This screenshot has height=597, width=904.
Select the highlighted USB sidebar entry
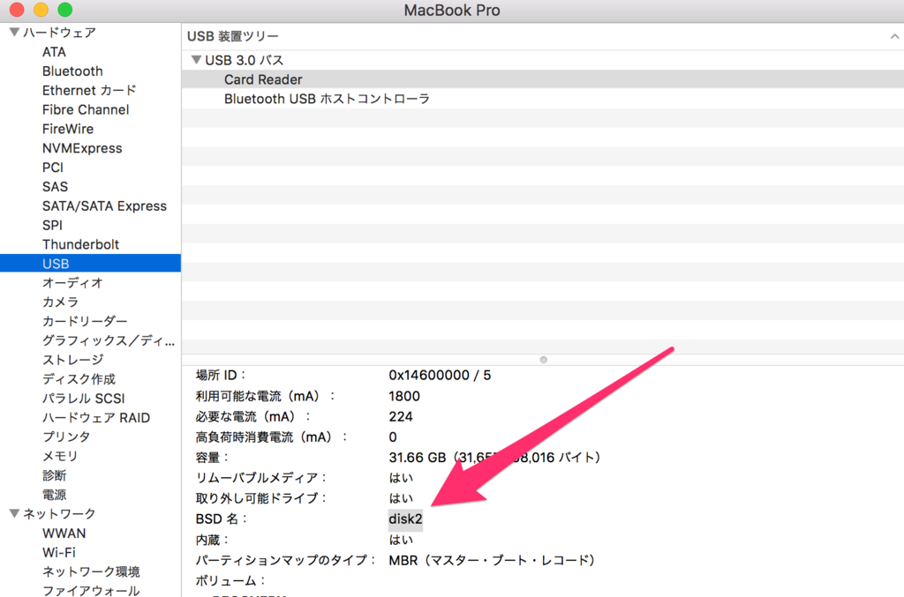[91, 264]
